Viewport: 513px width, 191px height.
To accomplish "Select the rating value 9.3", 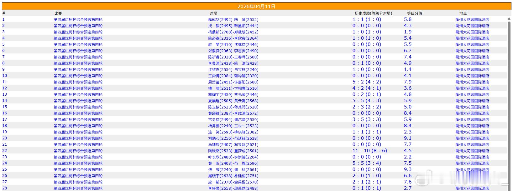I will click(x=408, y=169).
